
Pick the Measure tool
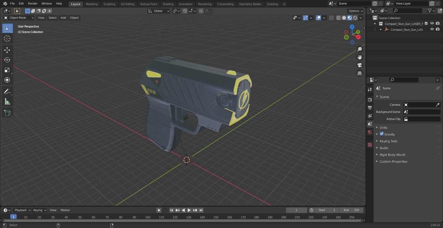coord(7,102)
